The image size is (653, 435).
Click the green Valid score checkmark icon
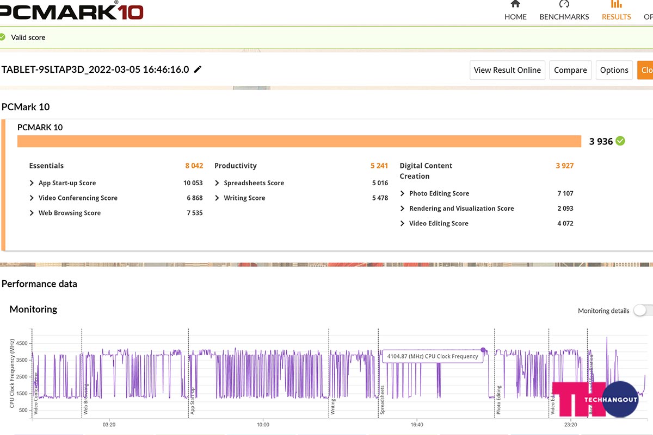(x=2, y=37)
